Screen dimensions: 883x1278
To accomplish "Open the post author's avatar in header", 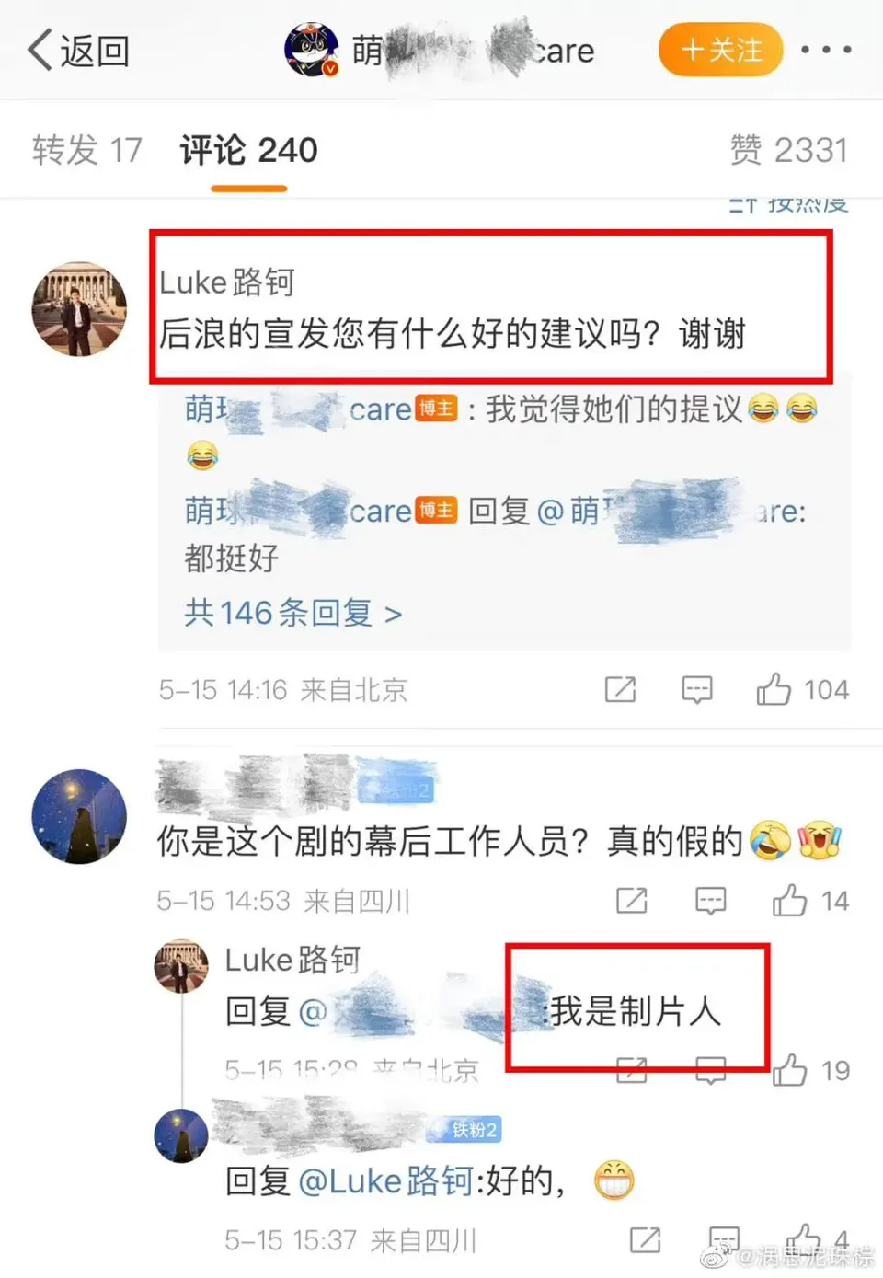I will coord(313,50).
